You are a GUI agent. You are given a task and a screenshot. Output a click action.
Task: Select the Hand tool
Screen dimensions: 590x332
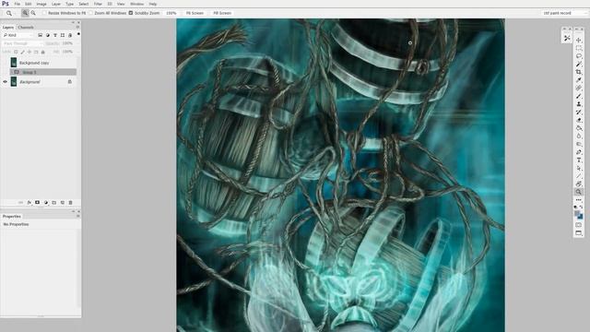(578, 184)
